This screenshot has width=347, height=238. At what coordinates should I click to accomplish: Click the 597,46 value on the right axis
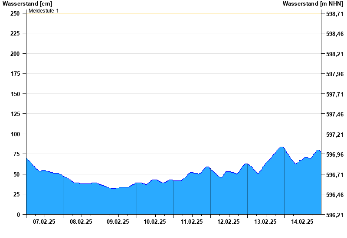pyautogui.click(x=334, y=114)
